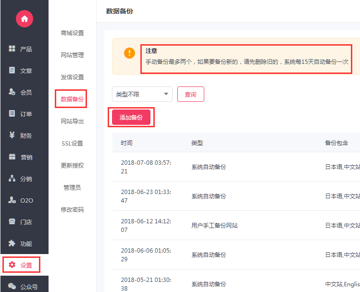Click the 公众号 WeChat icon
The image size is (360, 292).
click(x=12, y=287)
